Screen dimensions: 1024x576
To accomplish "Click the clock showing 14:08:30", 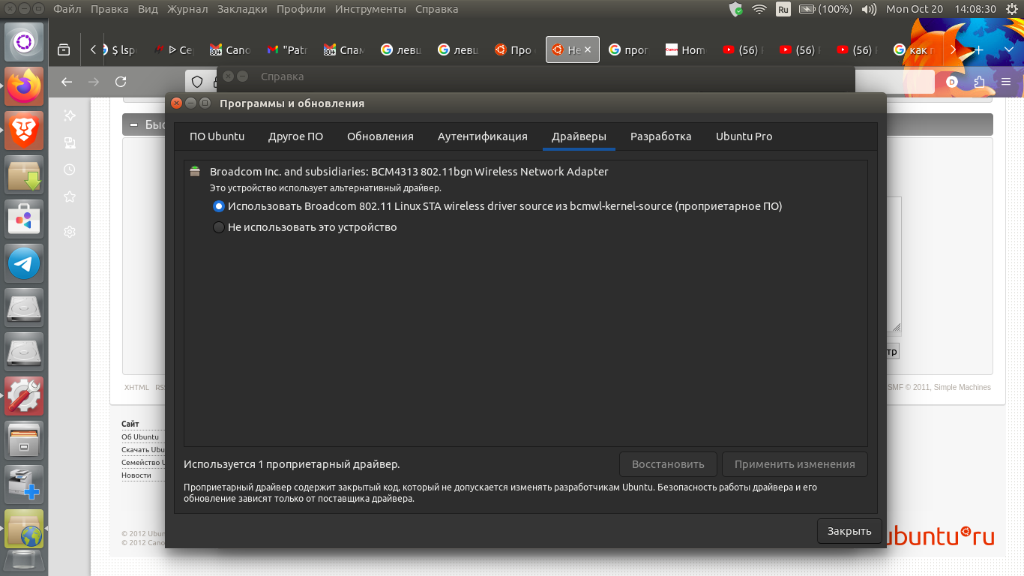I will pyautogui.click(x=975, y=9).
